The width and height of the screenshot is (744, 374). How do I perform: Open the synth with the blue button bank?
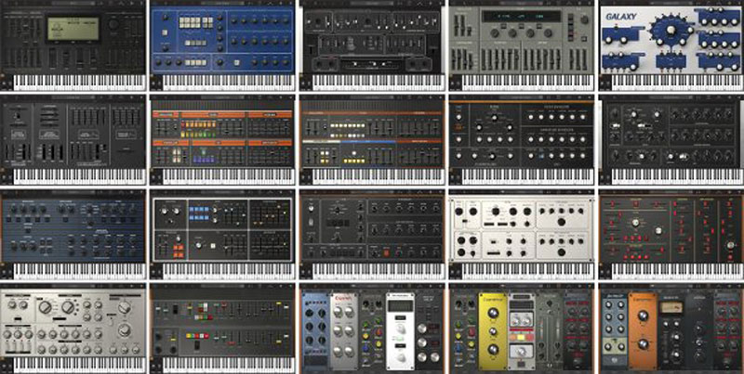[222, 235]
